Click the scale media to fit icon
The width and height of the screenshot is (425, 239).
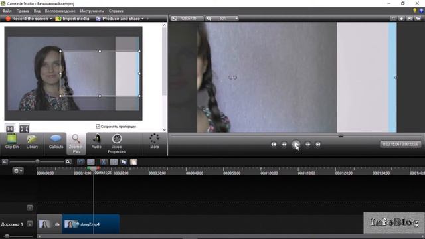click(x=24, y=129)
